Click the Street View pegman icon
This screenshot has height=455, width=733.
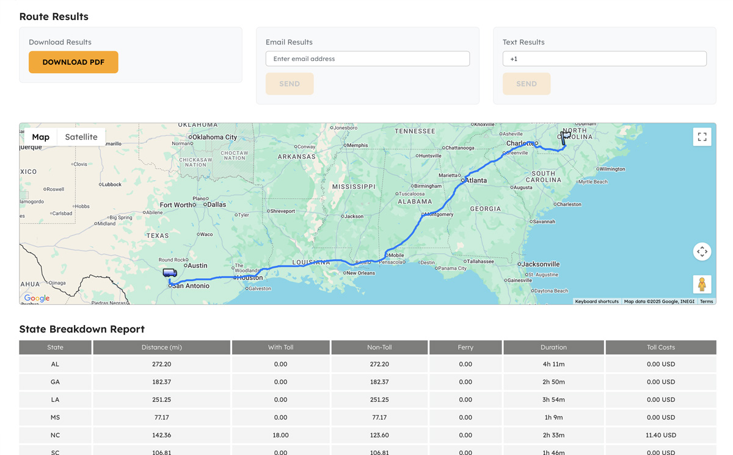tap(702, 284)
